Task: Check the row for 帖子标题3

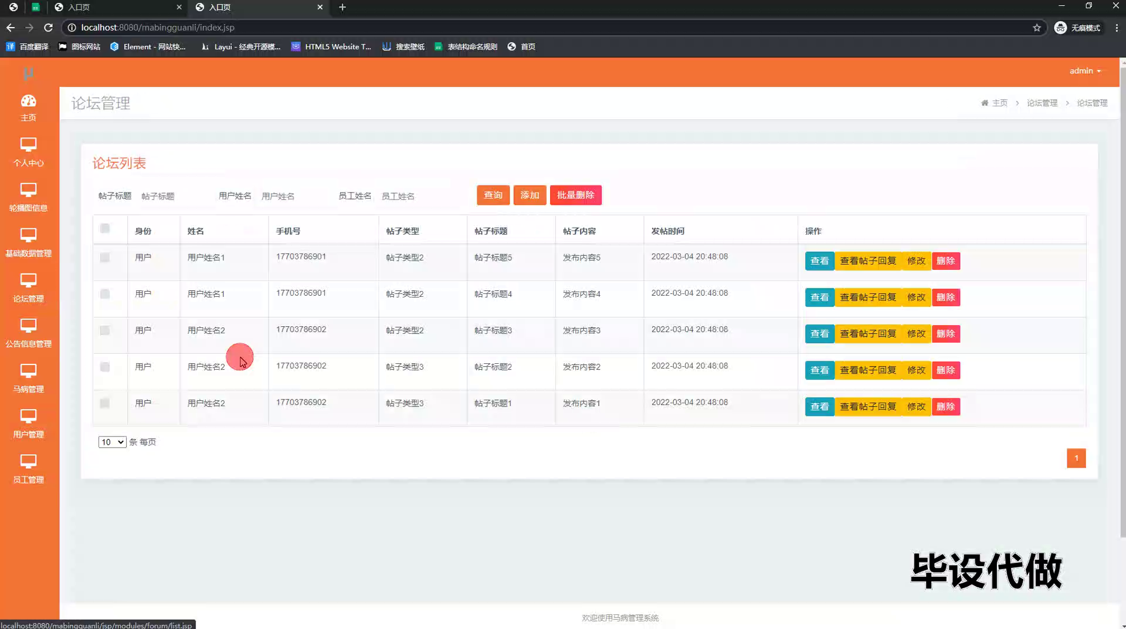Action: tap(105, 330)
